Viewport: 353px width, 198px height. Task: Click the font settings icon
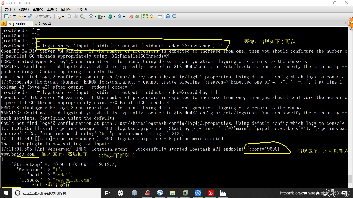pos(120,16)
